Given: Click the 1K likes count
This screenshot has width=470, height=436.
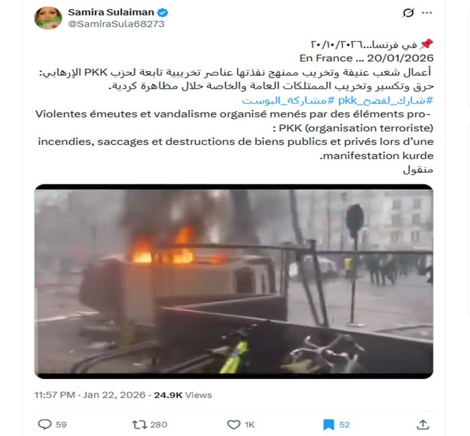Looking at the screenshot, I should pos(249,425).
